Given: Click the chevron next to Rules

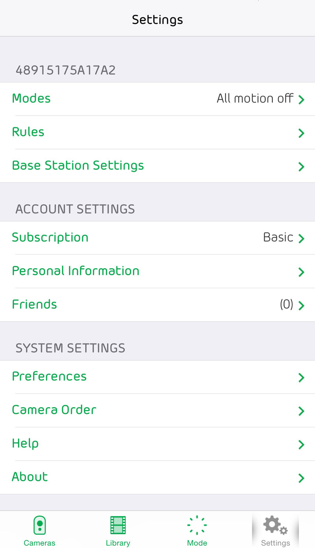Looking at the screenshot, I should click(x=301, y=133).
